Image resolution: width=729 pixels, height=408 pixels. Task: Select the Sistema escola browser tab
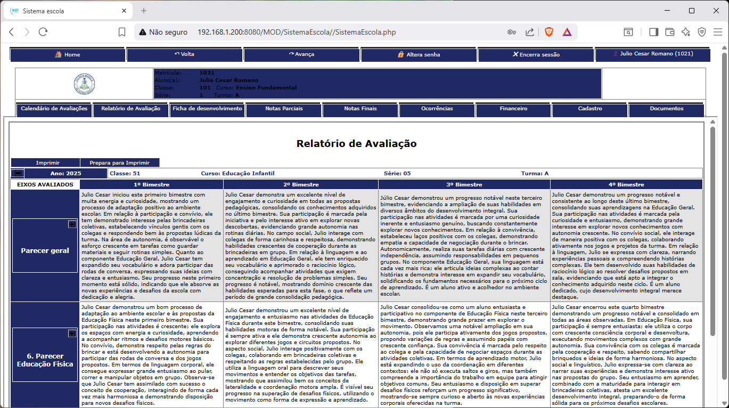(69, 11)
